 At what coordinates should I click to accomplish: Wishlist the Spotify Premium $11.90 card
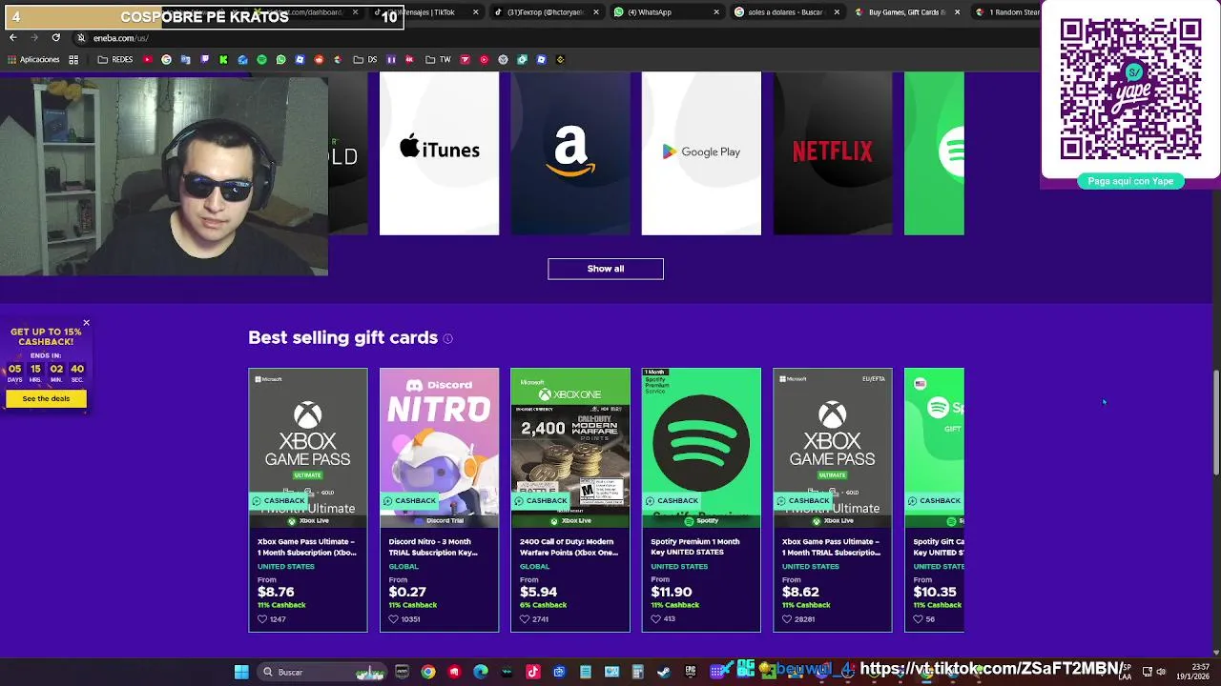click(655, 619)
